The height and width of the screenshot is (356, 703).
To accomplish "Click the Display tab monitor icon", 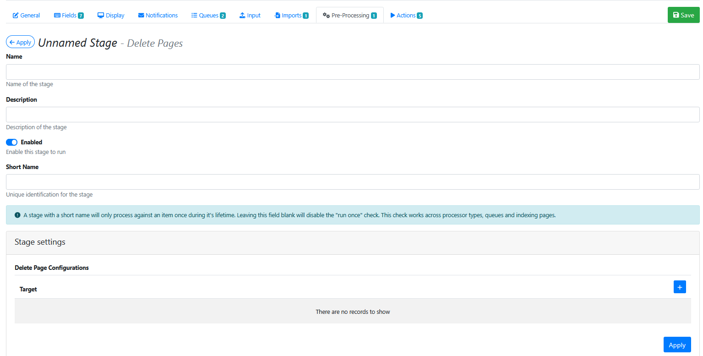I will tap(101, 16).
